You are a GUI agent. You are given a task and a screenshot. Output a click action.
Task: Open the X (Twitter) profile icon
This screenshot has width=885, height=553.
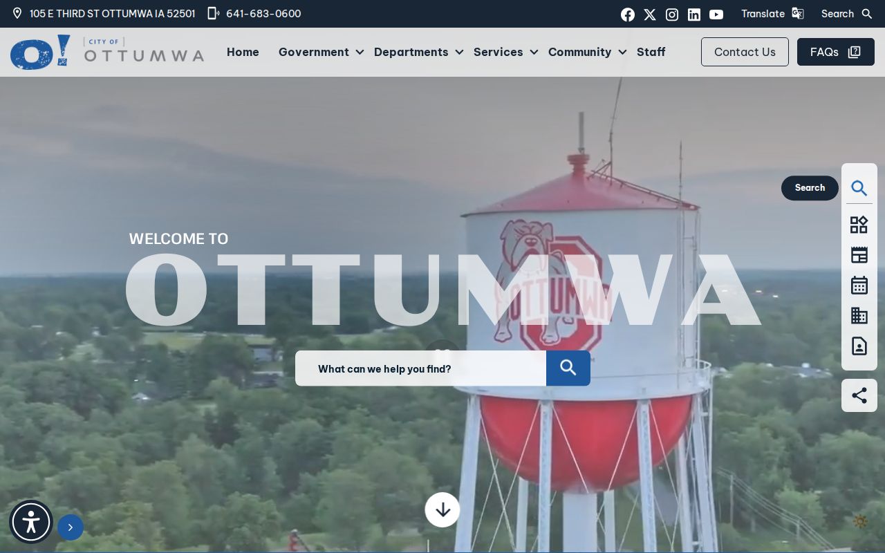click(650, 15)
